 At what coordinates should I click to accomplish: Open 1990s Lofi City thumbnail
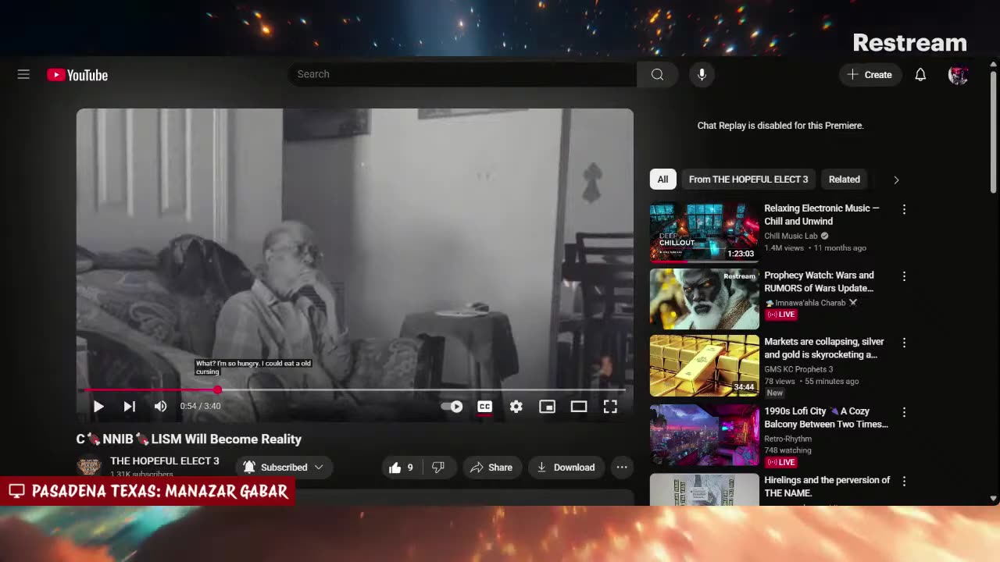tap(704, 435)
